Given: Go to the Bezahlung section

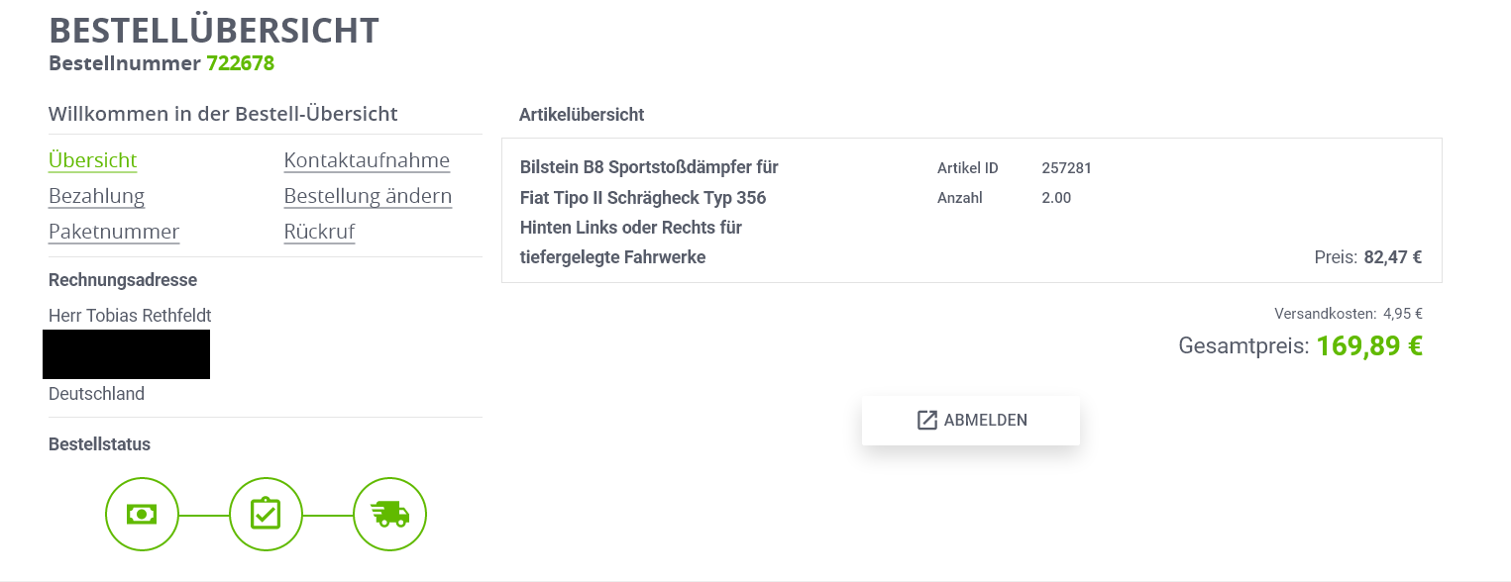Looking at the screenshot, I should coord(96,196).
